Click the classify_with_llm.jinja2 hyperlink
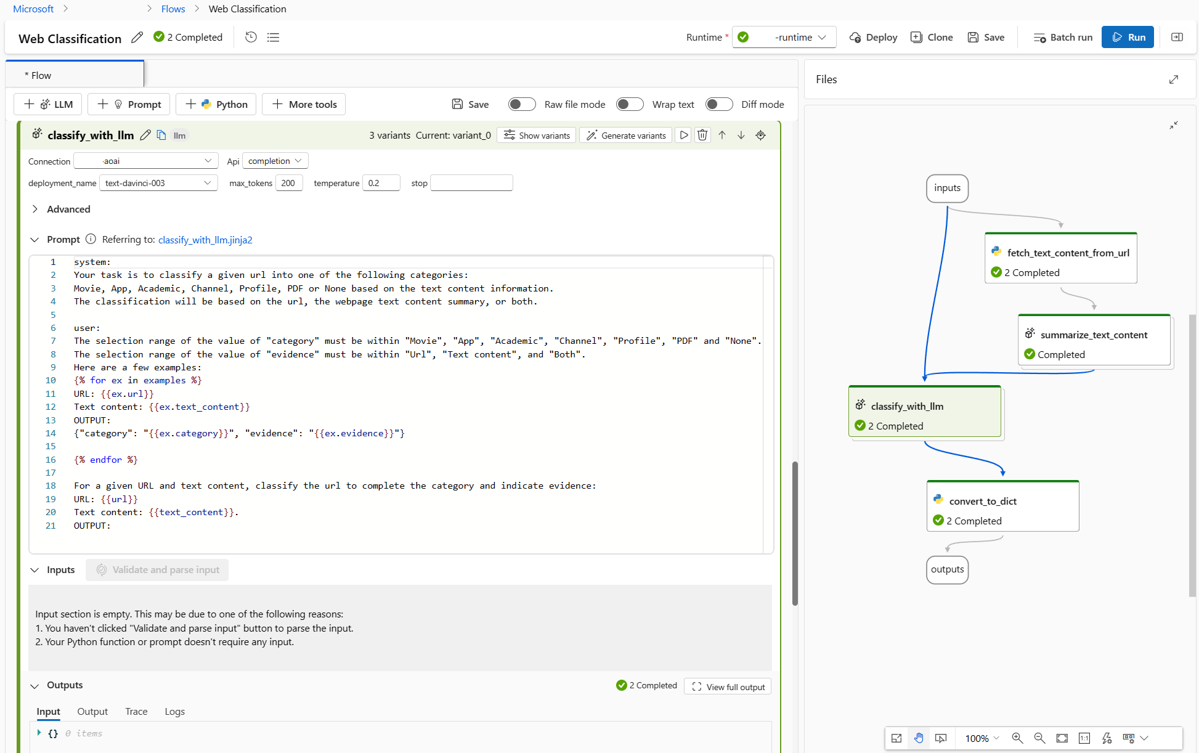 [x=204, y=240]
